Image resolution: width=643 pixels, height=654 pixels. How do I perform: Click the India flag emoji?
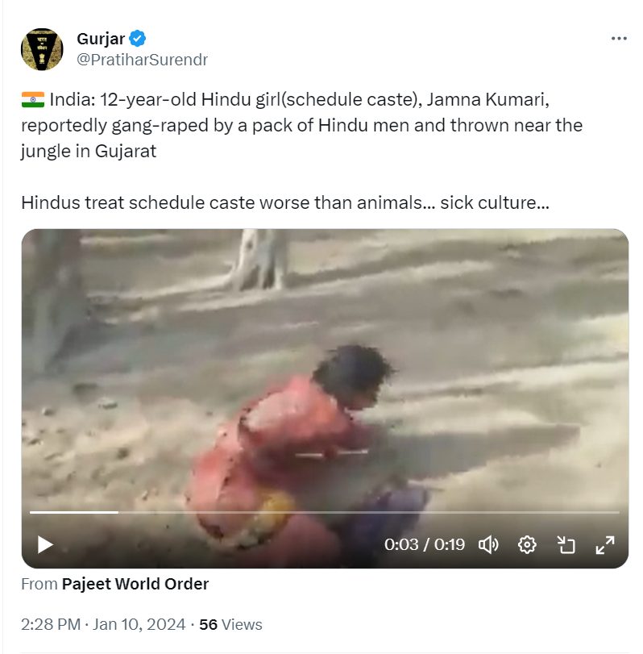[33, 100]
